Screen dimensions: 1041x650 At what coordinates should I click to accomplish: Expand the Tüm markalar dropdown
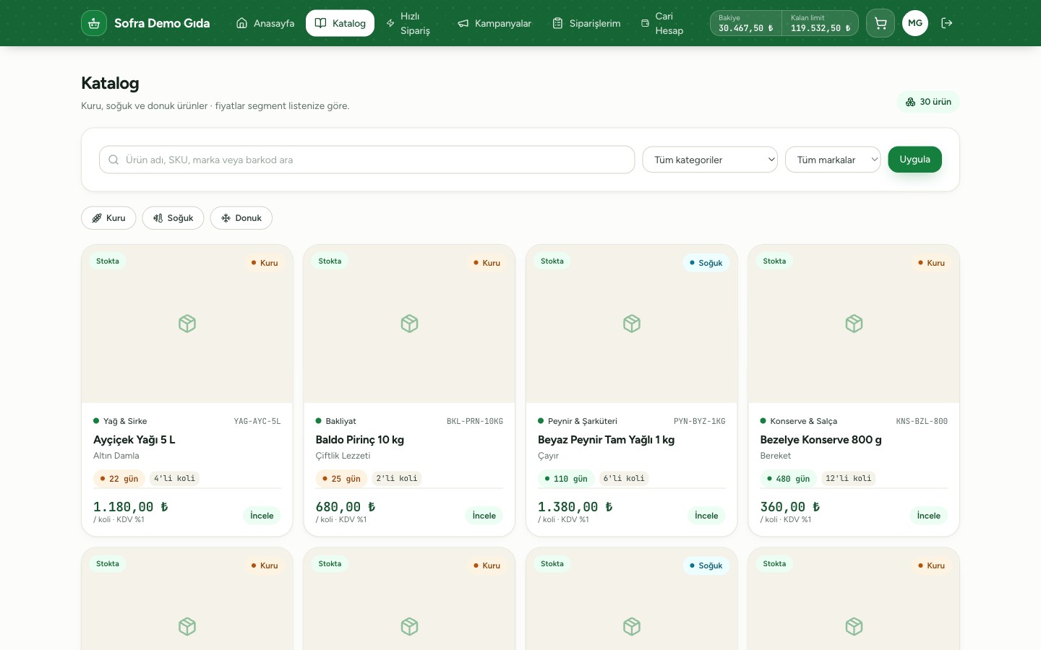tap(833, 160)
